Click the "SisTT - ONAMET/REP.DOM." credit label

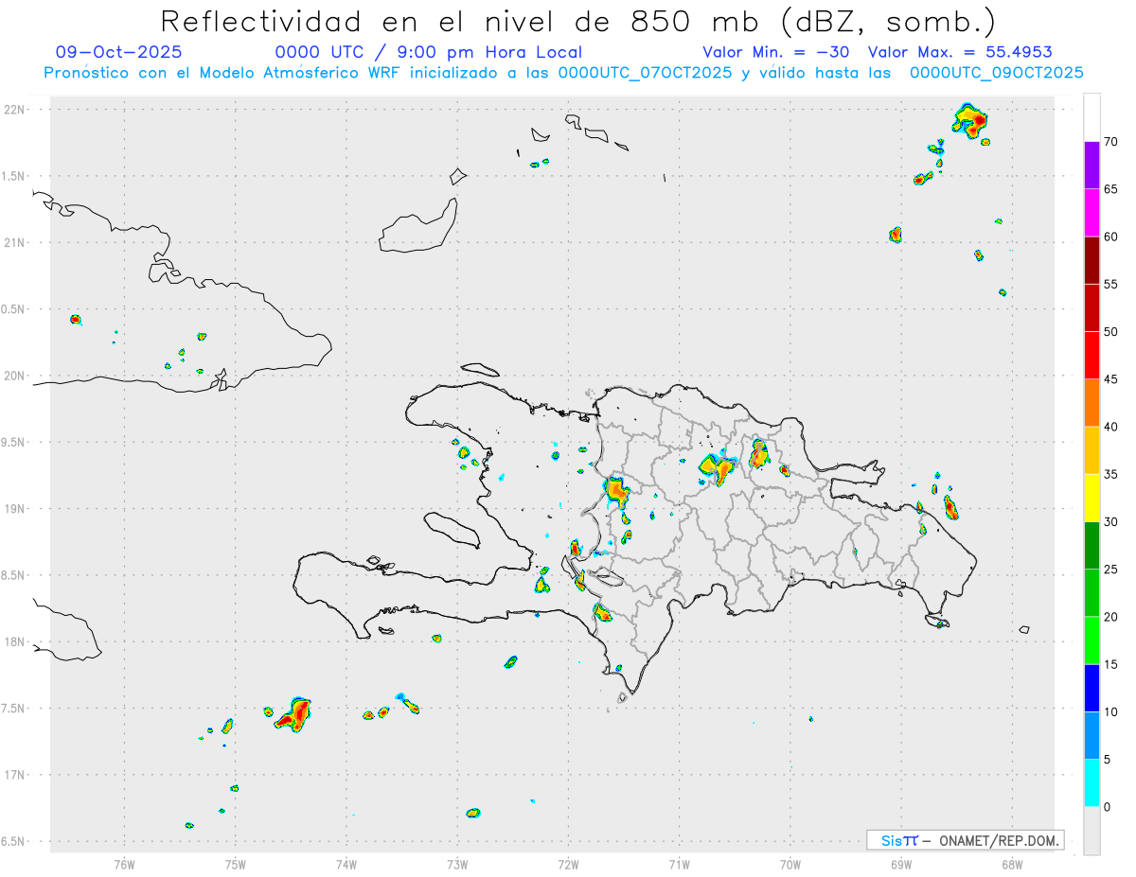click(965, 840)
